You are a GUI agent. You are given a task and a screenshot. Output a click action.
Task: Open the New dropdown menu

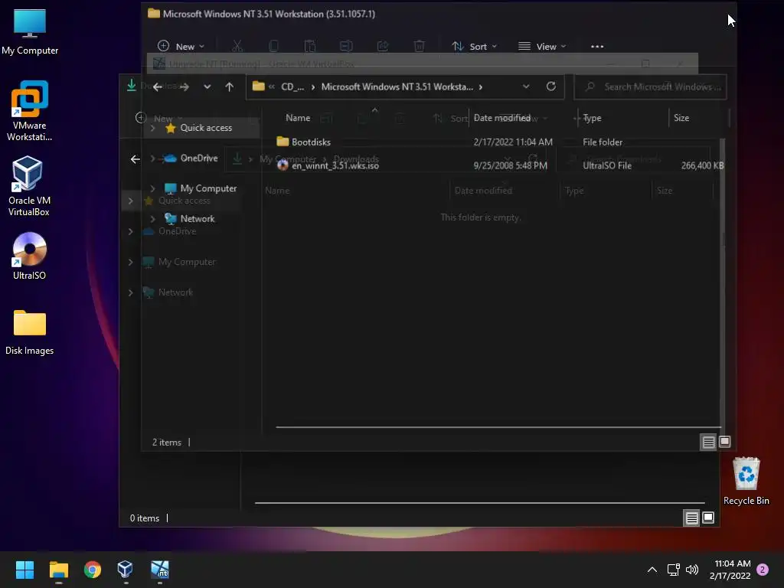click(x=181, y=47)
